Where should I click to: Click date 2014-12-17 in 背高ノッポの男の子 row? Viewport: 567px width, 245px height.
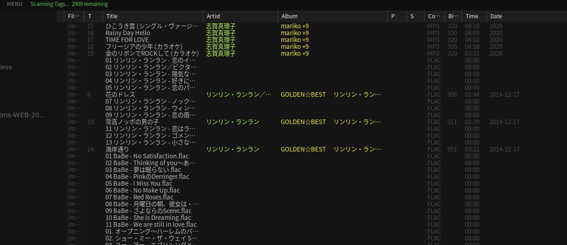[504, 122]
